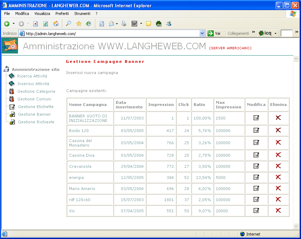Open the ? help menu

97,14
